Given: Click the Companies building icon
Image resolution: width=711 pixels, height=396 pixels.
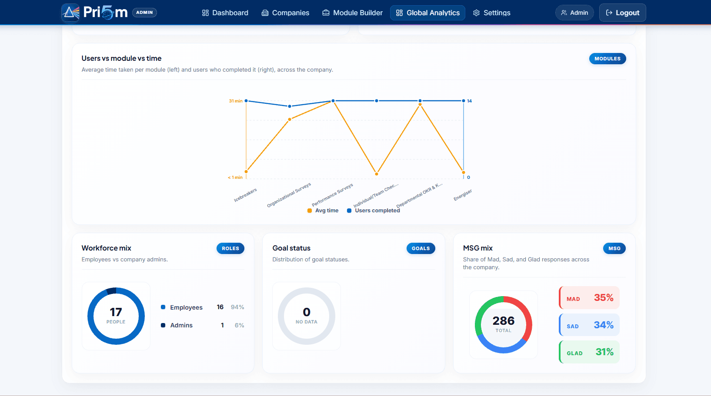Looking at the screenshot, I should click(x=265, y=13).
